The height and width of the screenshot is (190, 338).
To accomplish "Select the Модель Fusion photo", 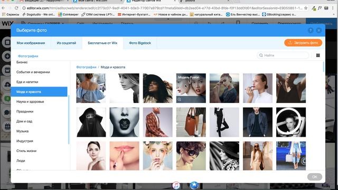I will click(191, 88).
